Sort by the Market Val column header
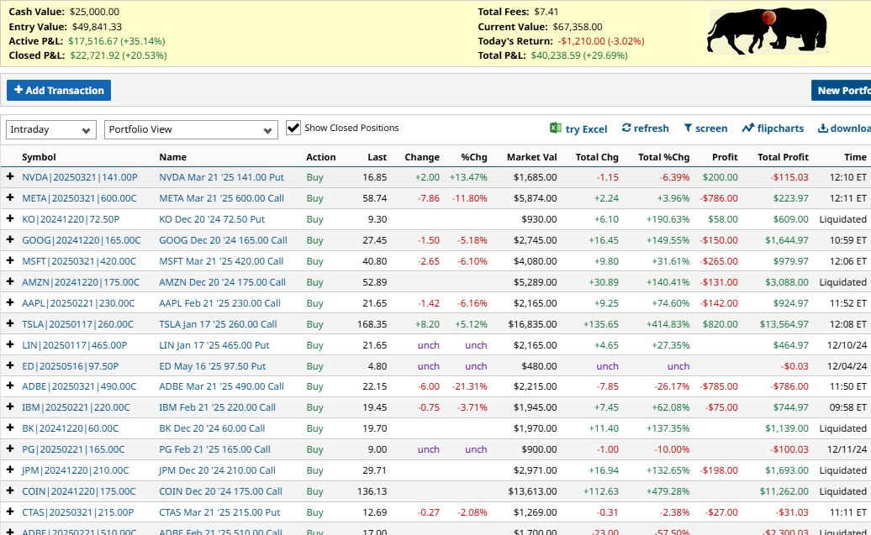Screen dimensions: 871x535 [x=531, y=157]
